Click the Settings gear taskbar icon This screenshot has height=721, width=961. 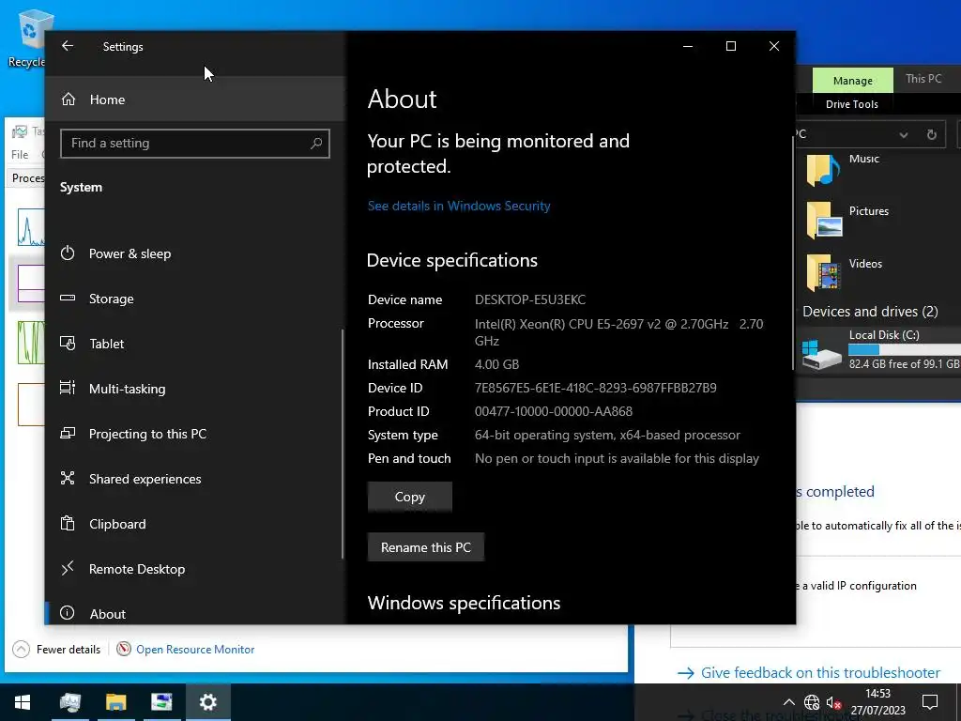tap(207, 702)
